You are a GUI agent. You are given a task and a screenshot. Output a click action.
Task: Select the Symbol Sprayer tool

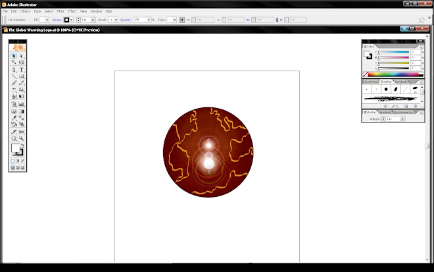click(x=14, y=104)
